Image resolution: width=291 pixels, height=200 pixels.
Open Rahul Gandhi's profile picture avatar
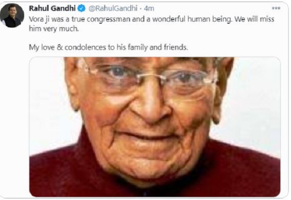[12, 15]
